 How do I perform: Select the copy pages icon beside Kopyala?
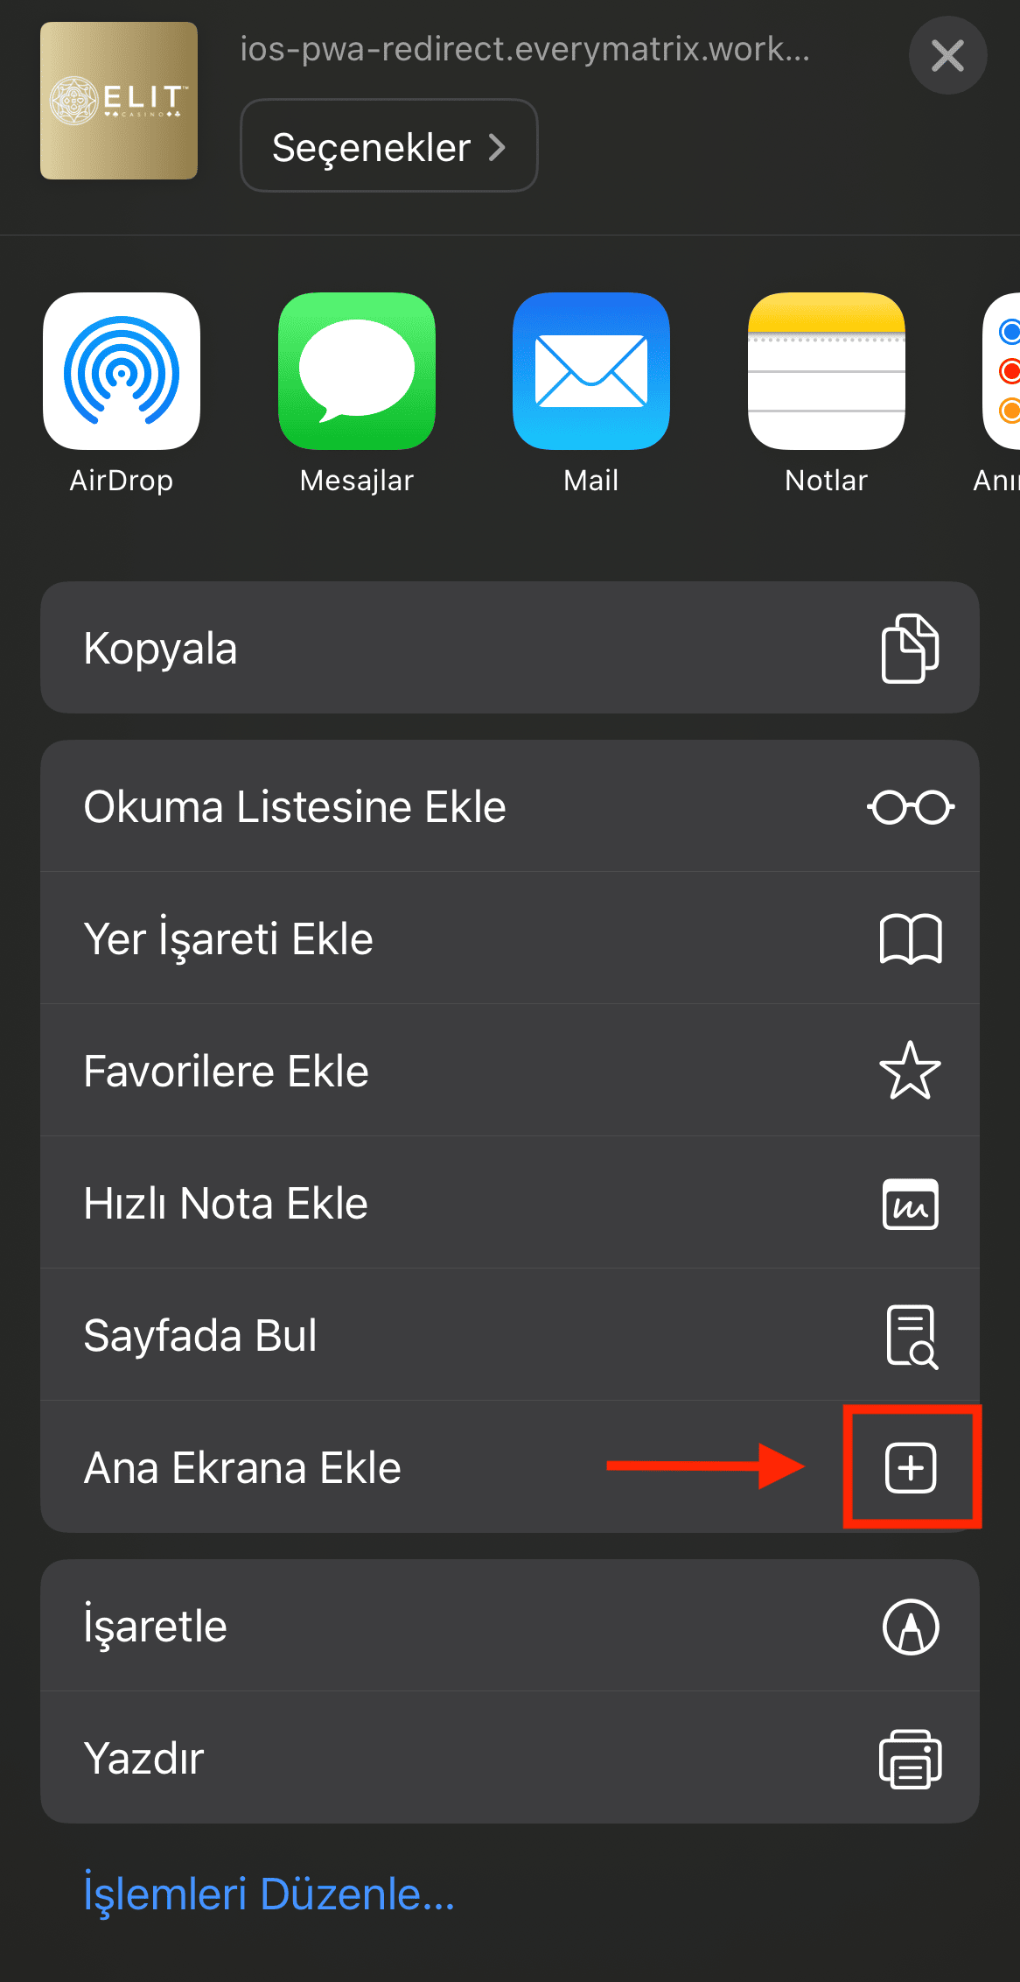(x=911, y=647)
